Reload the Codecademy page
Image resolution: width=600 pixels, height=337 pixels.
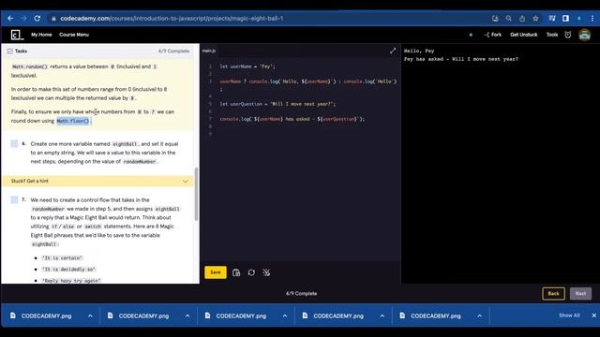pos(37,19)
